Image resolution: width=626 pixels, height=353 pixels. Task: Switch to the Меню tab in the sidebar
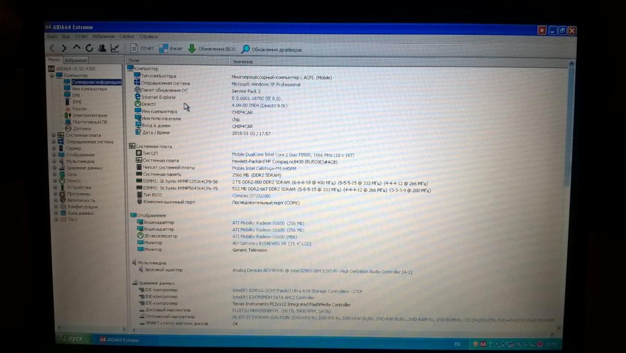tap(54, 60)
